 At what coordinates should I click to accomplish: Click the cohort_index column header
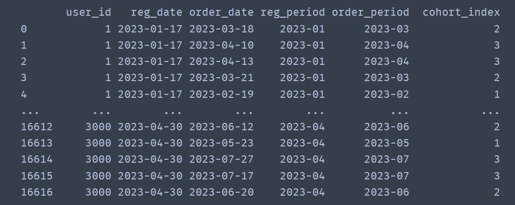(461, 13)
